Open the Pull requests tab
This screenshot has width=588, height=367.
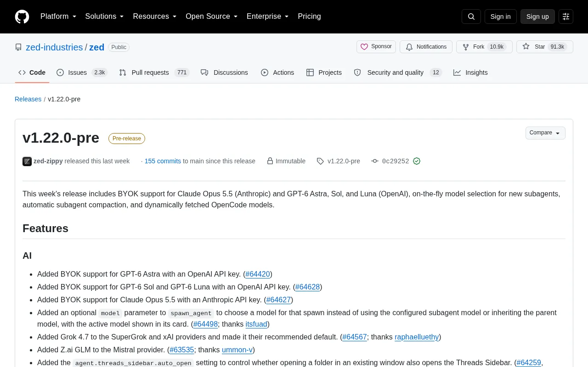point(154,72)
